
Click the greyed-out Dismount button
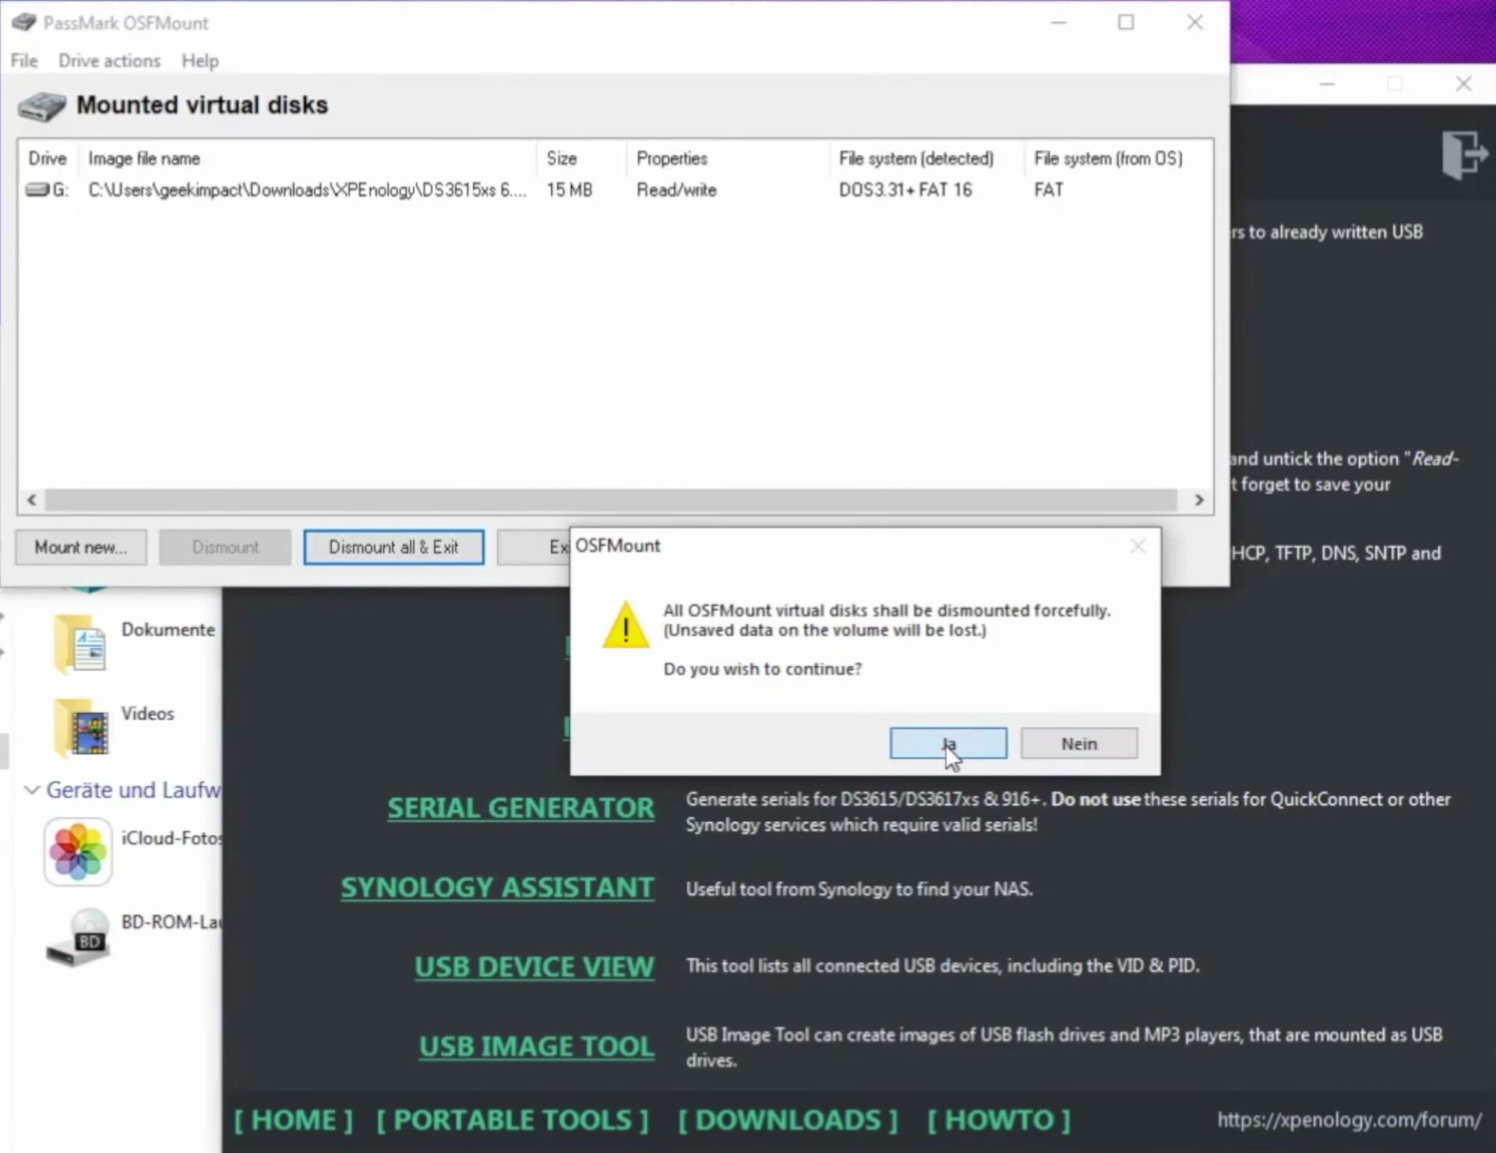(225, 547)
